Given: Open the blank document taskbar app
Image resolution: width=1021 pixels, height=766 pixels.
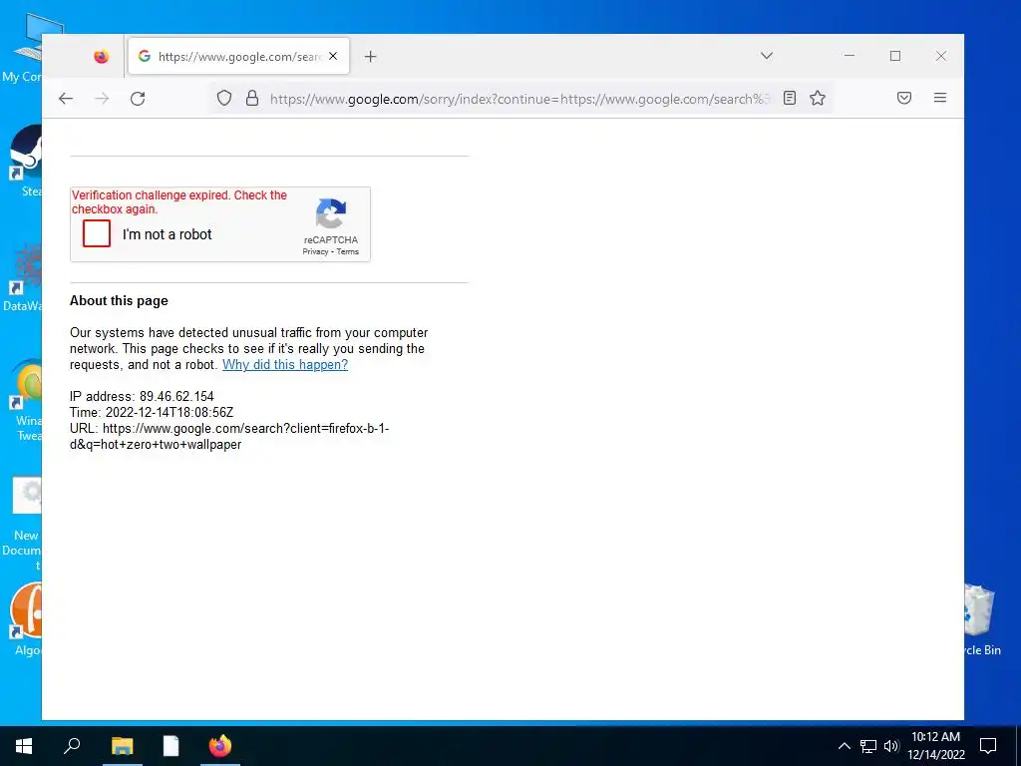Looking at the screenshot, I should [x=170, y=746].
